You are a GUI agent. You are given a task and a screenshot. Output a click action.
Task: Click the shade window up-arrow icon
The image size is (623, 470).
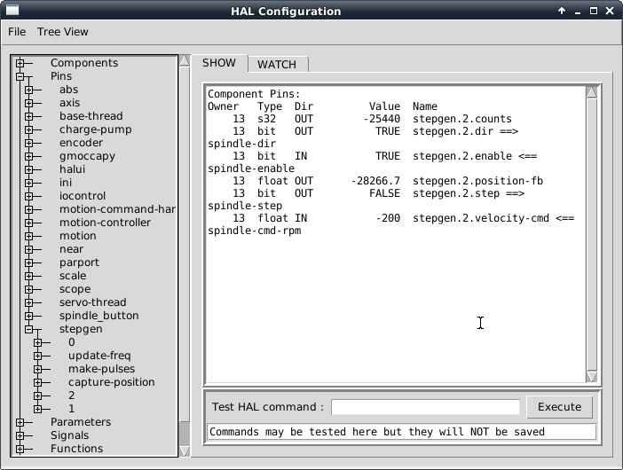562,11
